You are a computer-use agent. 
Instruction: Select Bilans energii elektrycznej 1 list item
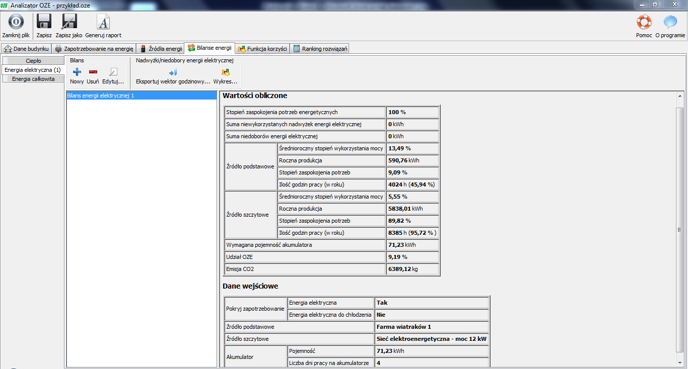pos(142,95)
